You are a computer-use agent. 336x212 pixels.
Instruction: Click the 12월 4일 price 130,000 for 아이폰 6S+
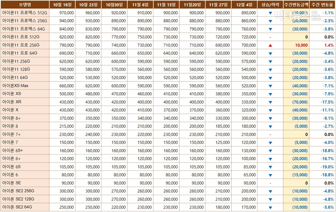click(248, 151)
